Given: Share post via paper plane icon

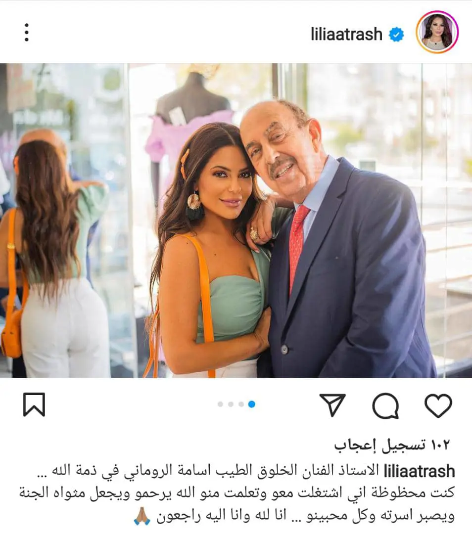Looking at the screenshot, I should pyautogui.click(x=332, y=405).
